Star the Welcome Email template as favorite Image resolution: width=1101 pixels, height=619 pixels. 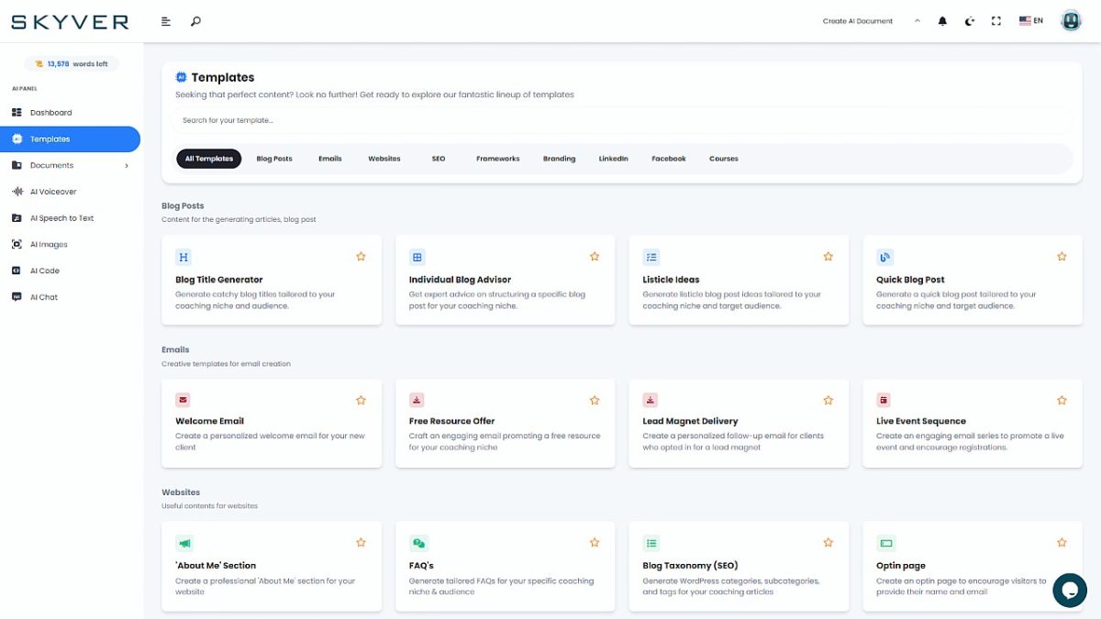pyautogui.click(x=361, y=400)
